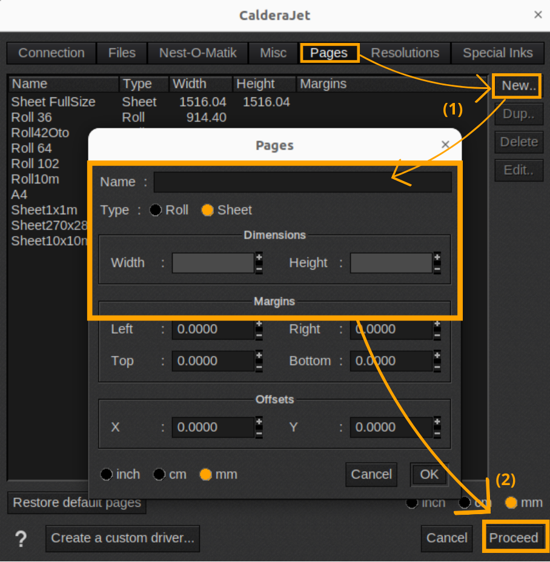This screenshot has height=562, width=550.
Task: Open the Nest-O-Matik tab
Action: tap(197, 53)
